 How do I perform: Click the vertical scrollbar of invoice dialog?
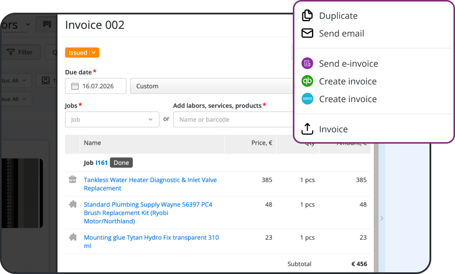376,207
